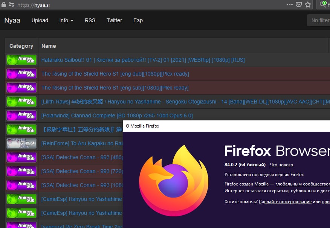Open the site permissions icon beside the lock

(11, 5)
